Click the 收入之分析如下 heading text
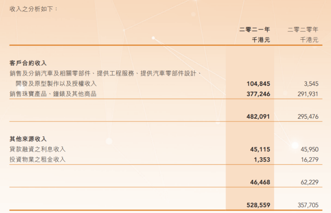The image size is (331, 213). point(34,9)
